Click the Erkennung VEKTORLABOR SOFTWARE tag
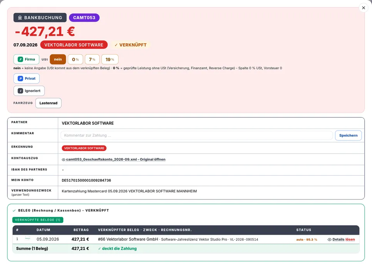Viewport: 372px width, 264px height. (84, 148)
